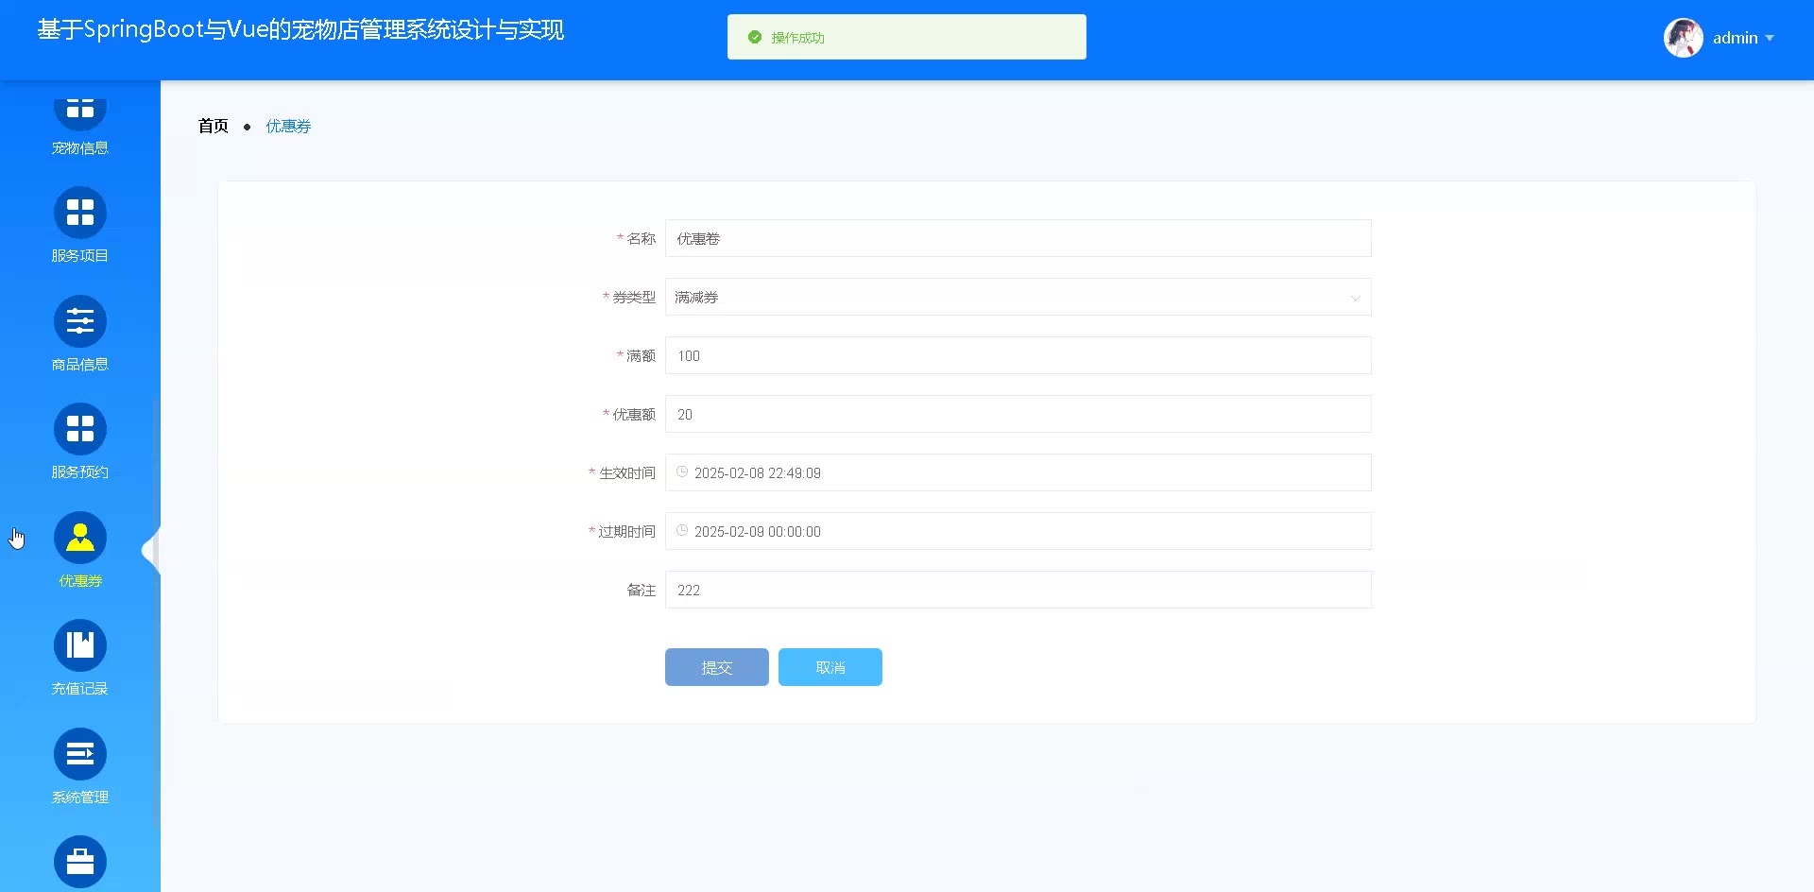Viewport: 1814px width, 892px height.
Task: Click 优惠券 menu label in sidebar
Action: pos(80,581)
